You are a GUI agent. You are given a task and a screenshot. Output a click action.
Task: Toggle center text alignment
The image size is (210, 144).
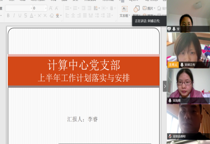(74, 16)
